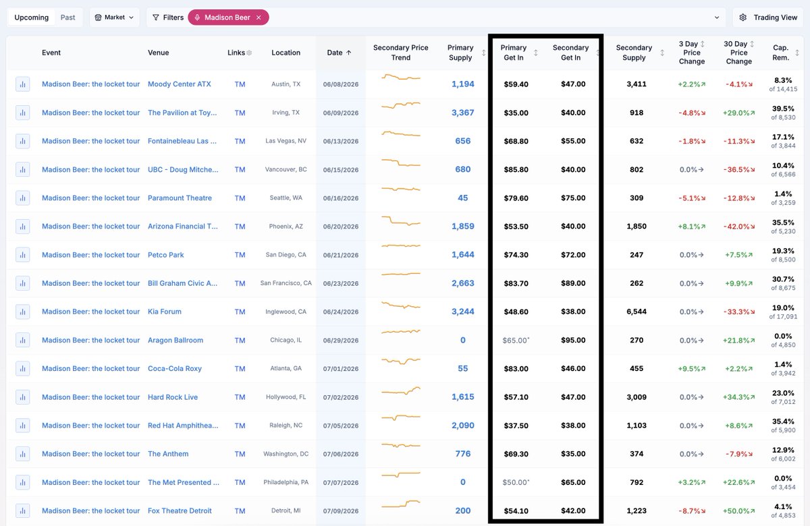
Task: Open The Anthem venue link
Action: pyautogui.click(x=168, y=454)
